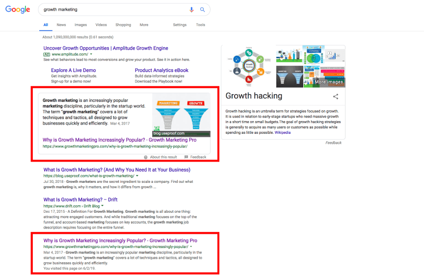Click About this result text link
This screenshot has height=275, width=424.
click(163, 157)
